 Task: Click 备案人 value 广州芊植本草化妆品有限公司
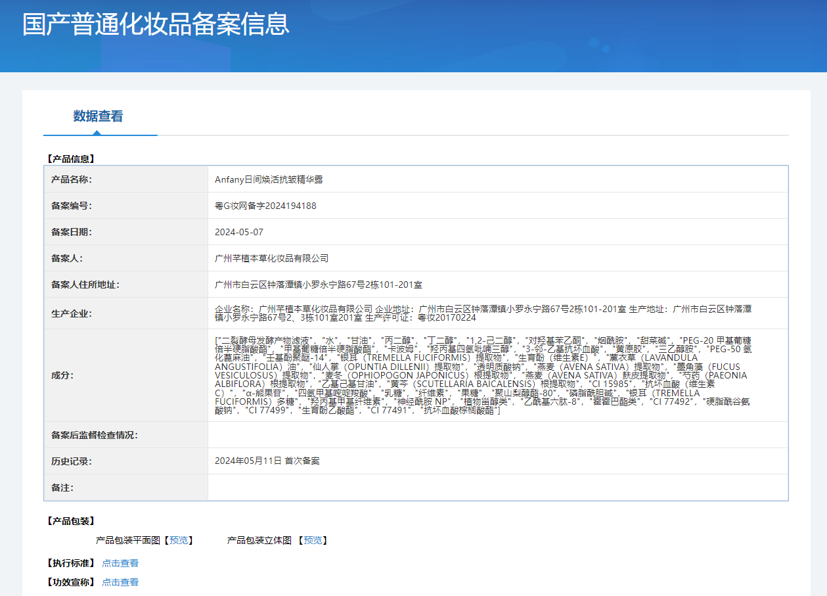(271, 258)
